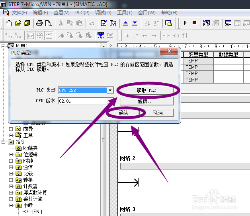Click the Compile icon
The width and height of the screenshot is (250, 216).
click(104, 23)
